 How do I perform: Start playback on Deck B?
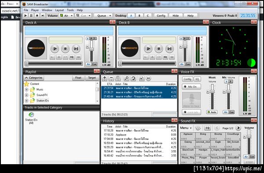click(148, 49)
